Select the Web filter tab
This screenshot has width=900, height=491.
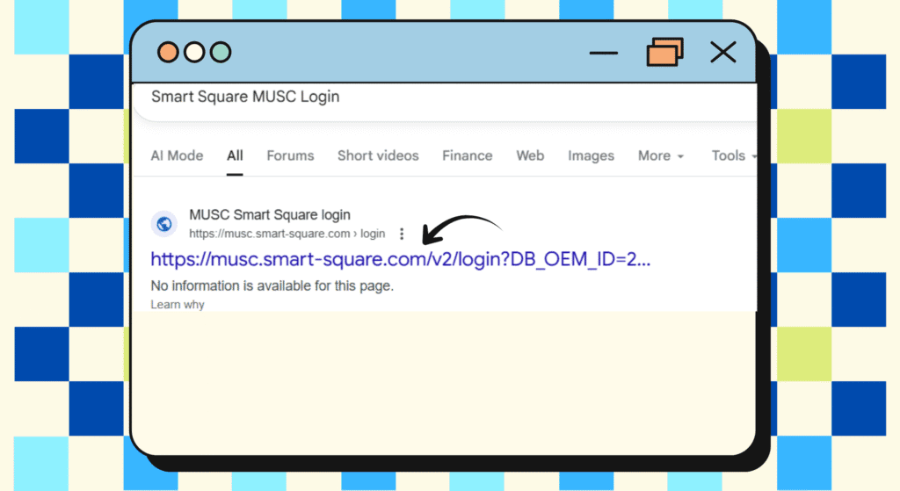pos(530,155)
